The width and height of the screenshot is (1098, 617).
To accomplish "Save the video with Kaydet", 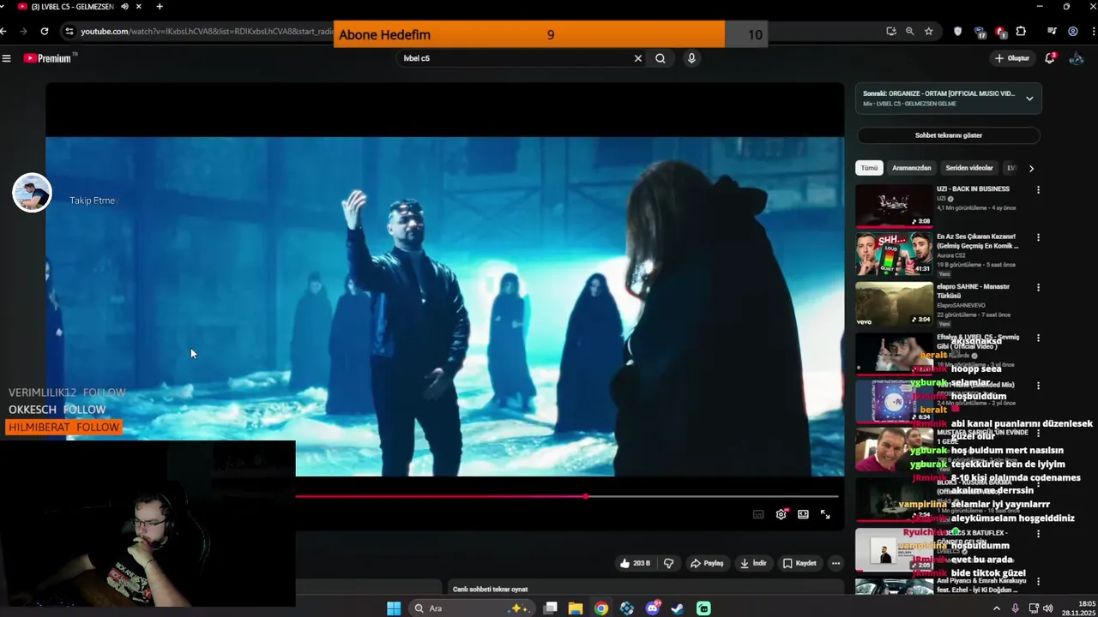I will click(799, 563).
